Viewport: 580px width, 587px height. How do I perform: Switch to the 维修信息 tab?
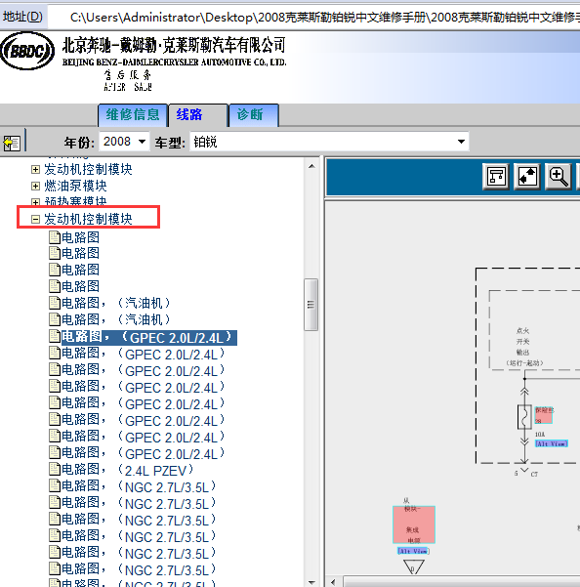pos(133,115)
